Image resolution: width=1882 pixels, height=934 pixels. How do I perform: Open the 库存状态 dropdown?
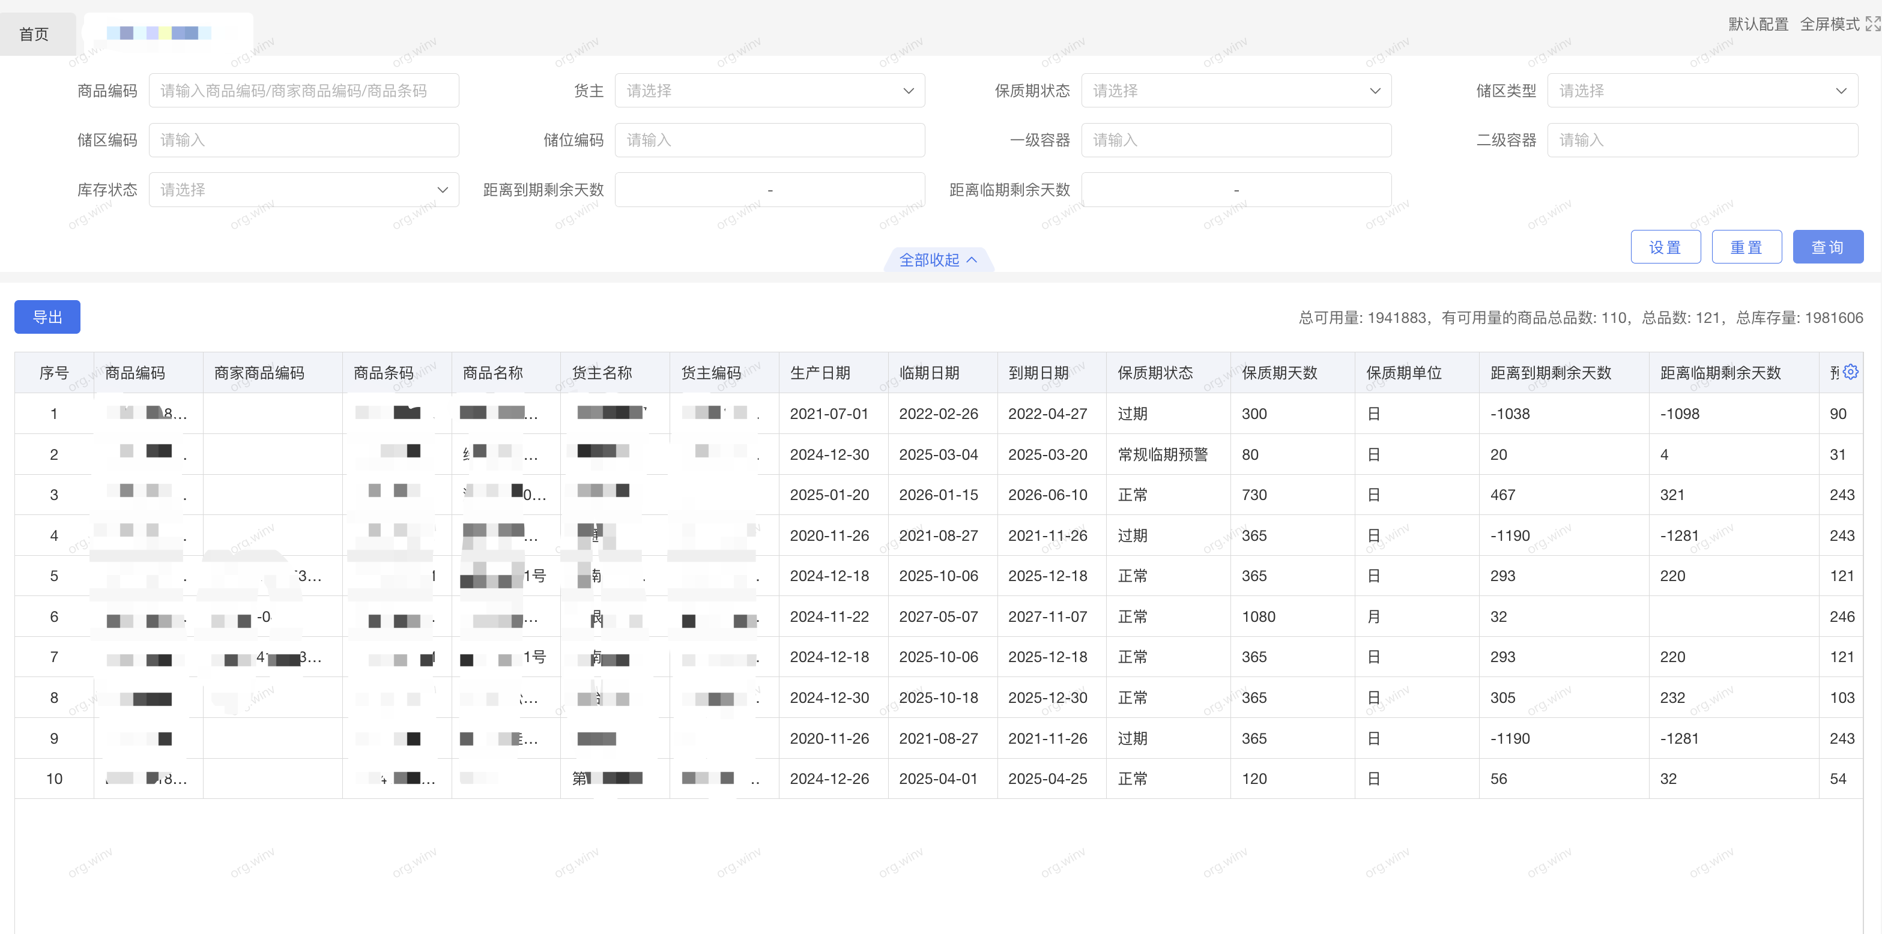pos(303,189)
